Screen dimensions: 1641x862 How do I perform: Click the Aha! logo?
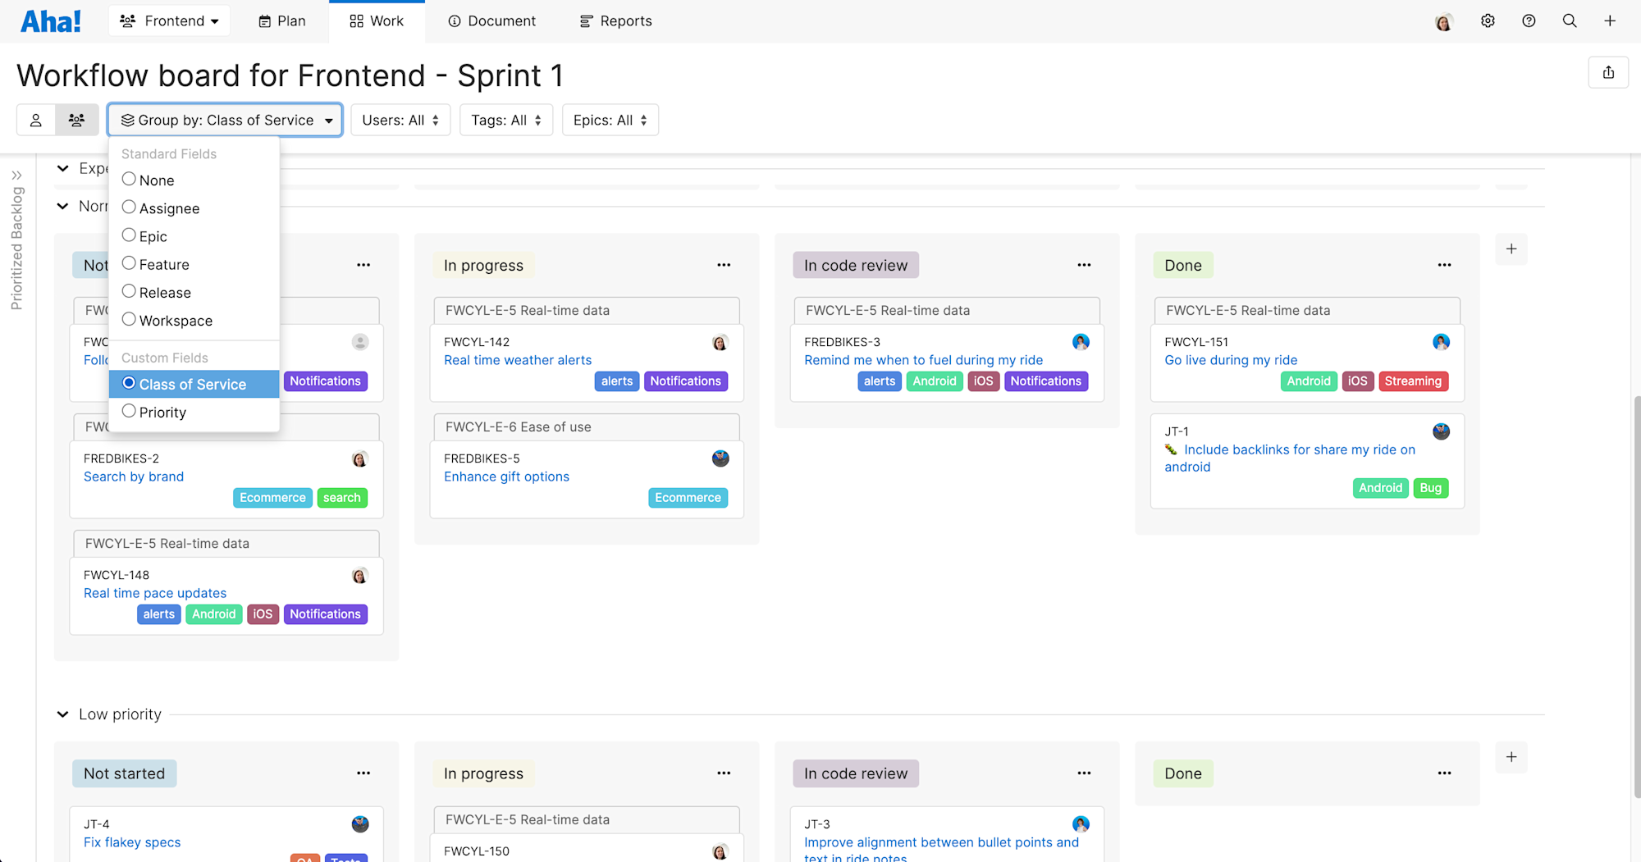pyautogui.click(x=51, y=21)
